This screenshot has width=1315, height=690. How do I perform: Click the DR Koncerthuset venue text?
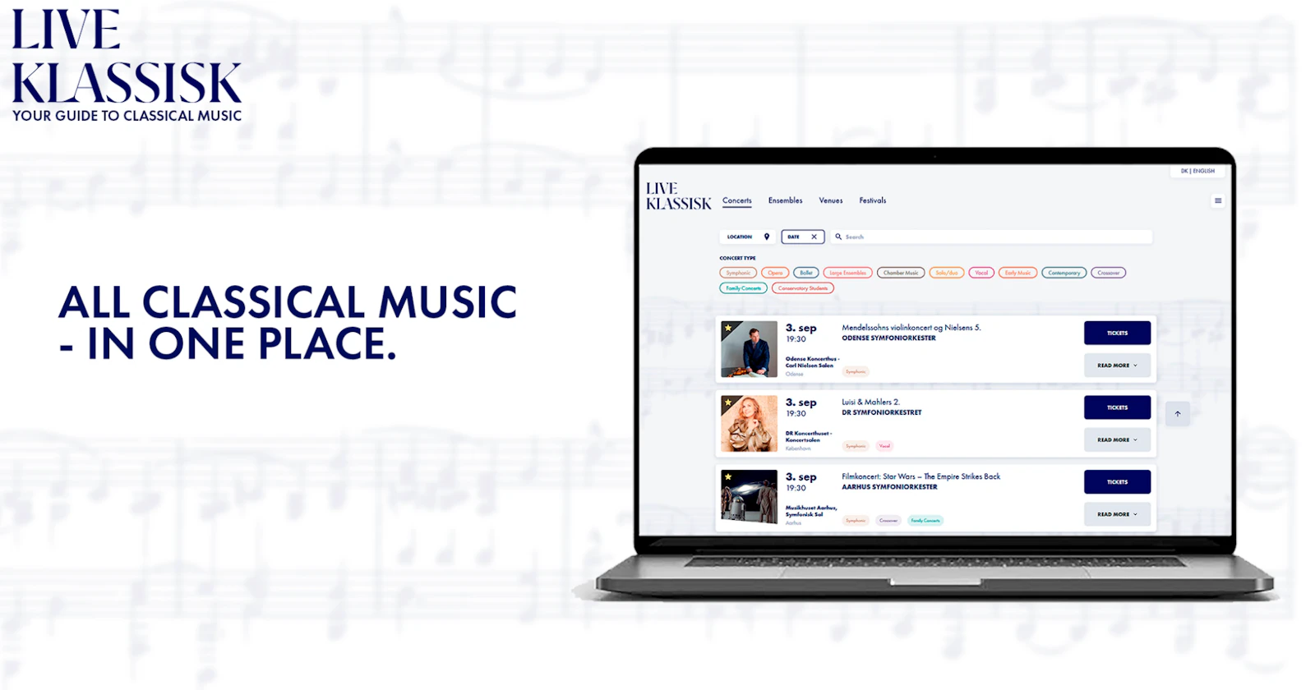pyautogui.click(x=809, y=436)
